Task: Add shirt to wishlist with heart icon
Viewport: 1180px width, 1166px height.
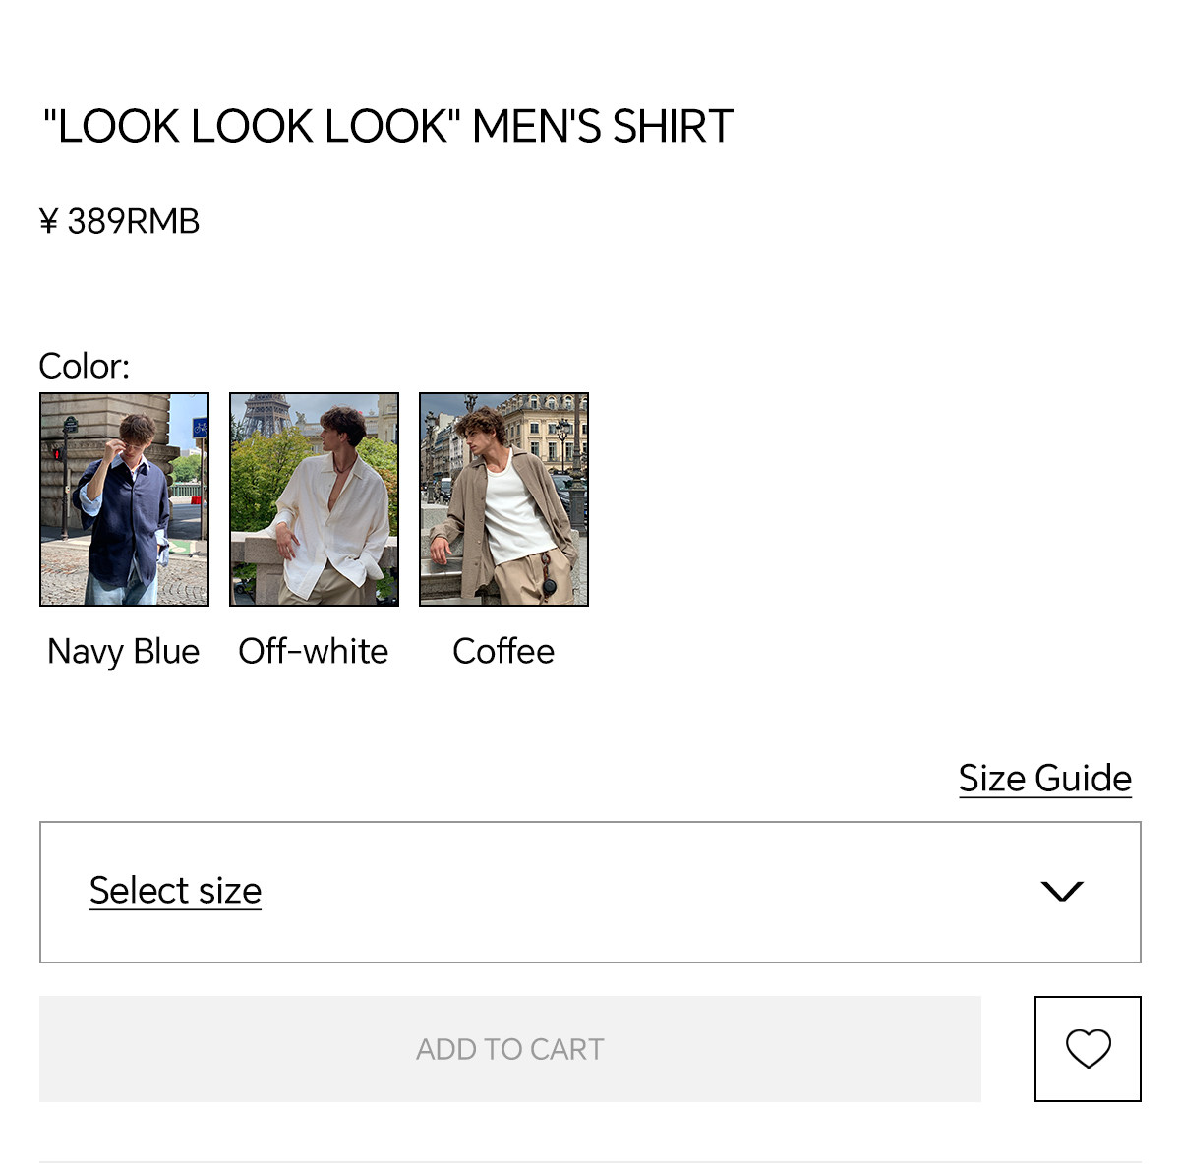Action: click(1088, 1048)
